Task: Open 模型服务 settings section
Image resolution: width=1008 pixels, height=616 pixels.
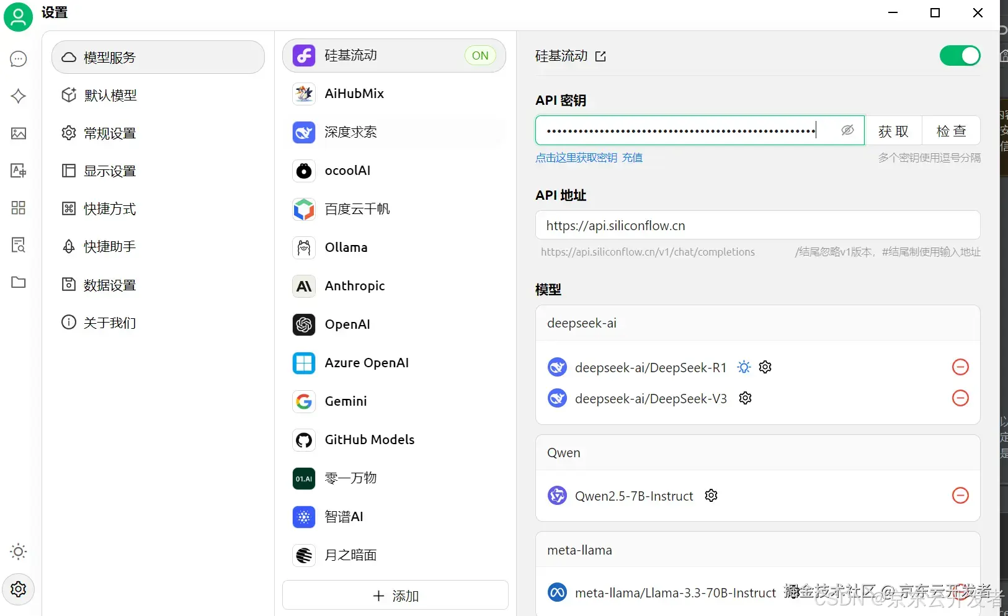Action: pyautogui.click(x=158, y=57)
